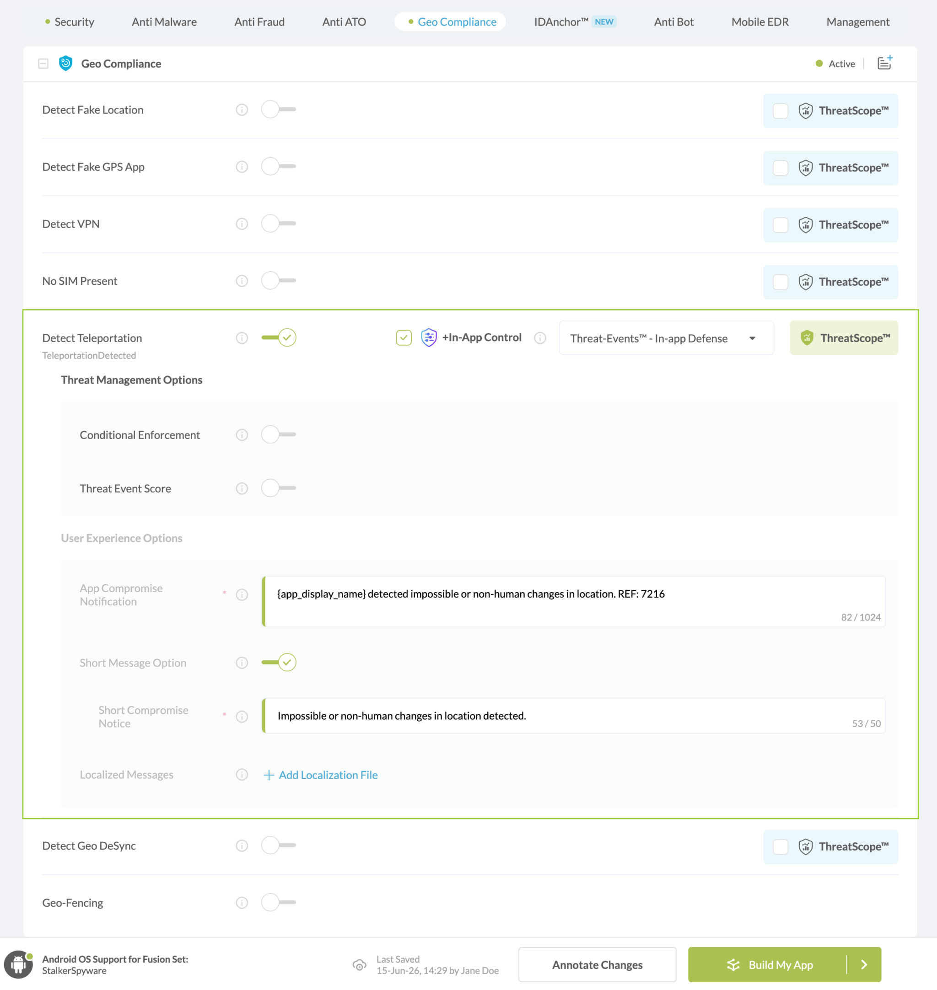The height and width of the screenshot is (990, 937).
Task: Enable the Detect Geo DeSync toggle
Action: point(279,845)
